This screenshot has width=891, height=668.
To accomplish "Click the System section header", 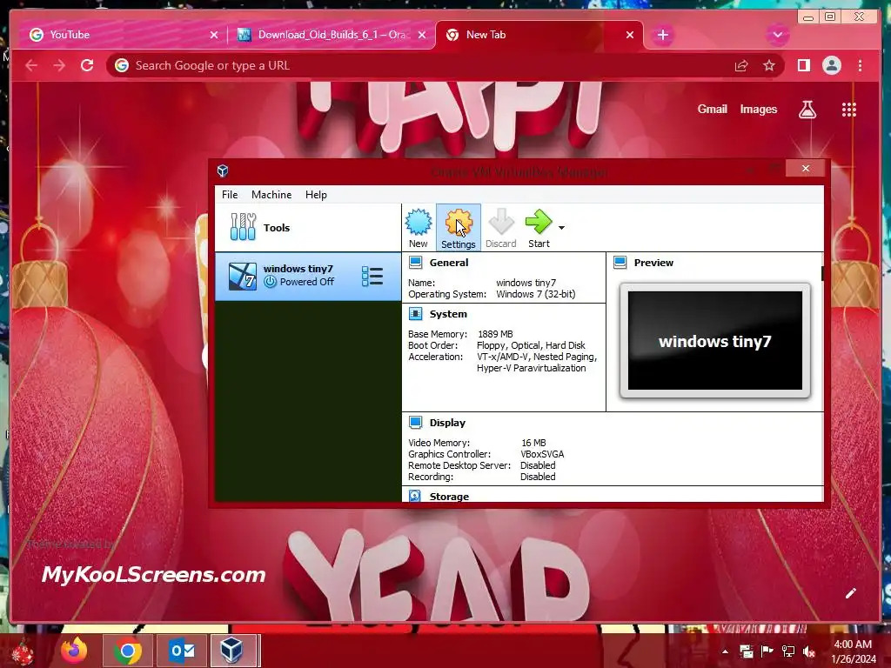I will [x=448, y=314].
